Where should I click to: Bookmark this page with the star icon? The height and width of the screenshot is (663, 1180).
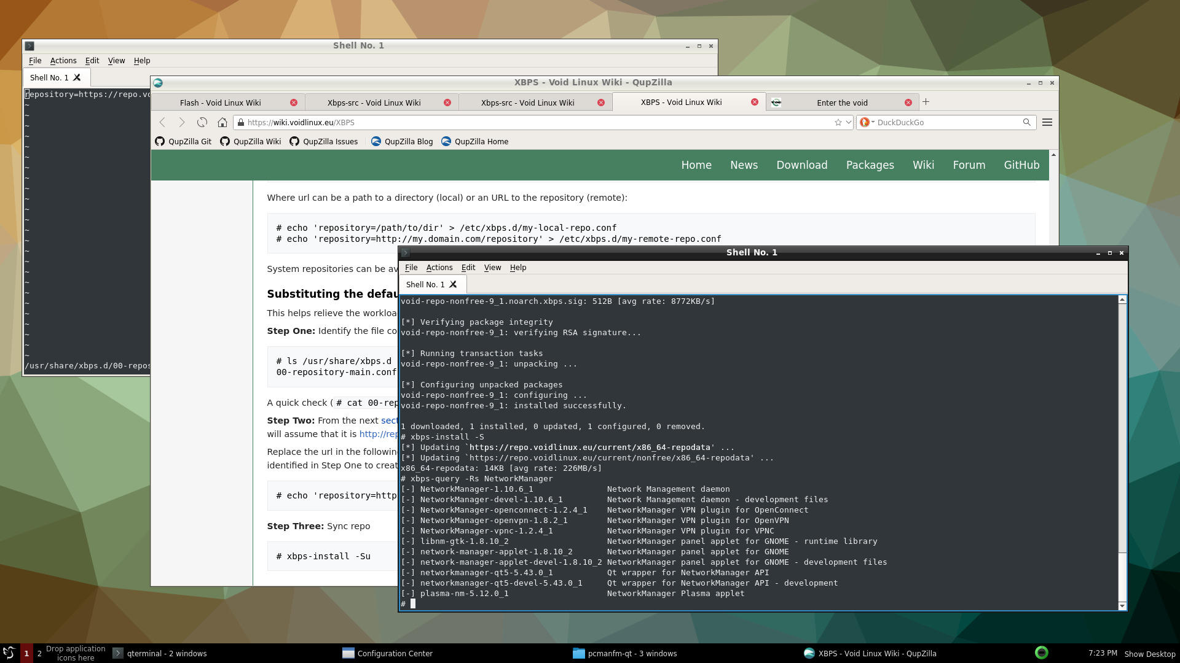(x=838, y=122)
